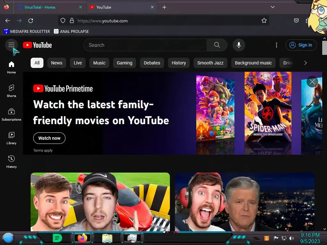Viewport: 327px width, 245px height.
Task: Open the second bookmark with terminal icon
Action: [x=71, y=32]
